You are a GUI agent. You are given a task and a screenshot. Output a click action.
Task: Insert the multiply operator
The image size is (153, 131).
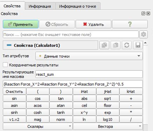coord(131,112)
